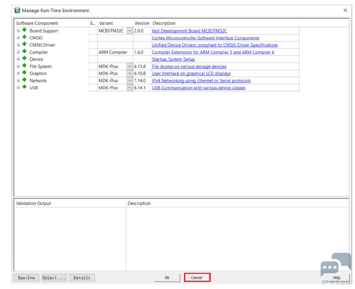355x289 pixels.
Task: Close the Manage Run-Time Environment dialog
Action: (345, 10)
